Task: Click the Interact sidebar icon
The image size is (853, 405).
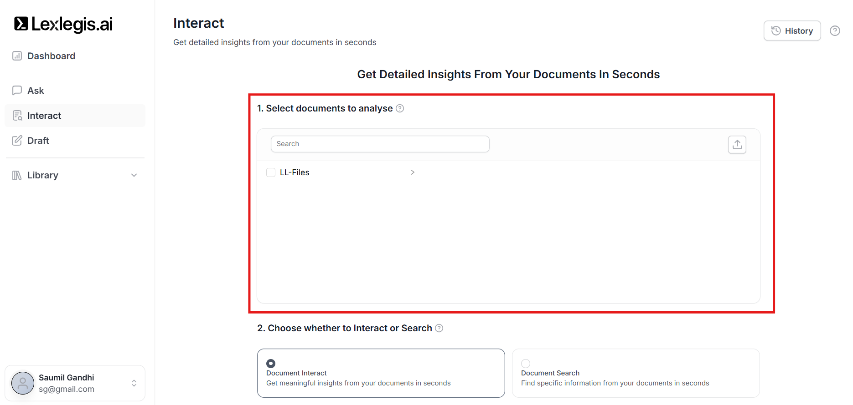Action: pos(17,116)
